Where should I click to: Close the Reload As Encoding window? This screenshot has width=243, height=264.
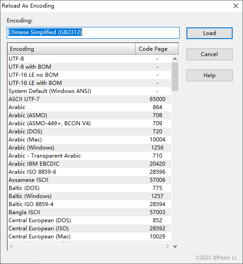coord(236,6)
